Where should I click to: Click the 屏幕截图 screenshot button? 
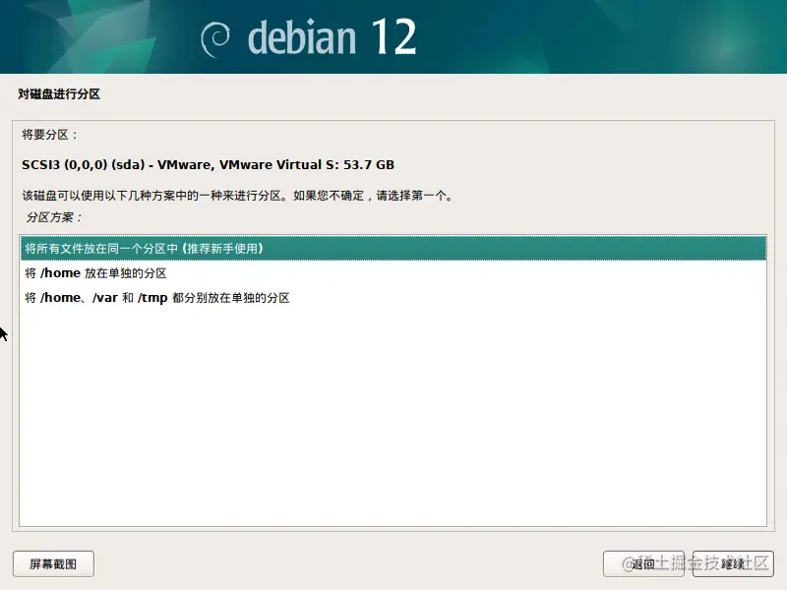click(53, 563)
